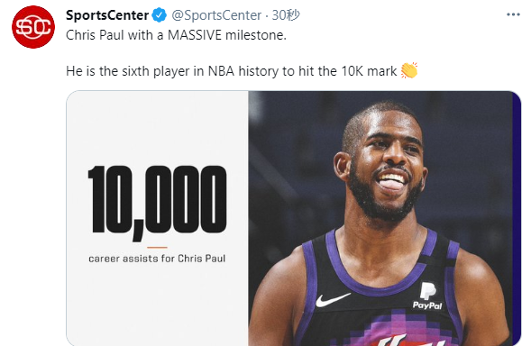Click the blank light-gray area above 10,000

pos(157,128)
